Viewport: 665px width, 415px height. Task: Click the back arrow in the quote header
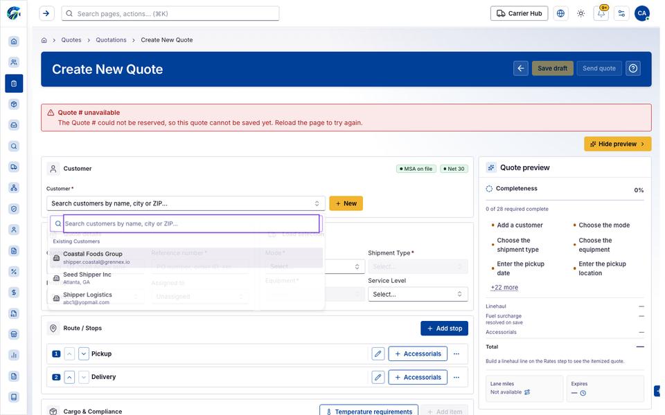coord(521,68)
